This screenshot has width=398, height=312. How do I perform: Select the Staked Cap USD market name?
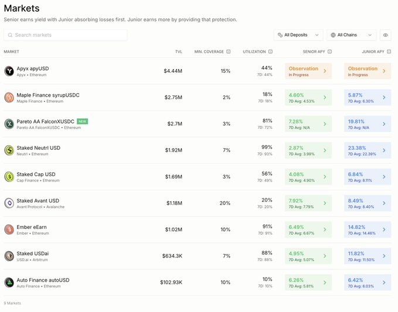[36, 174]
